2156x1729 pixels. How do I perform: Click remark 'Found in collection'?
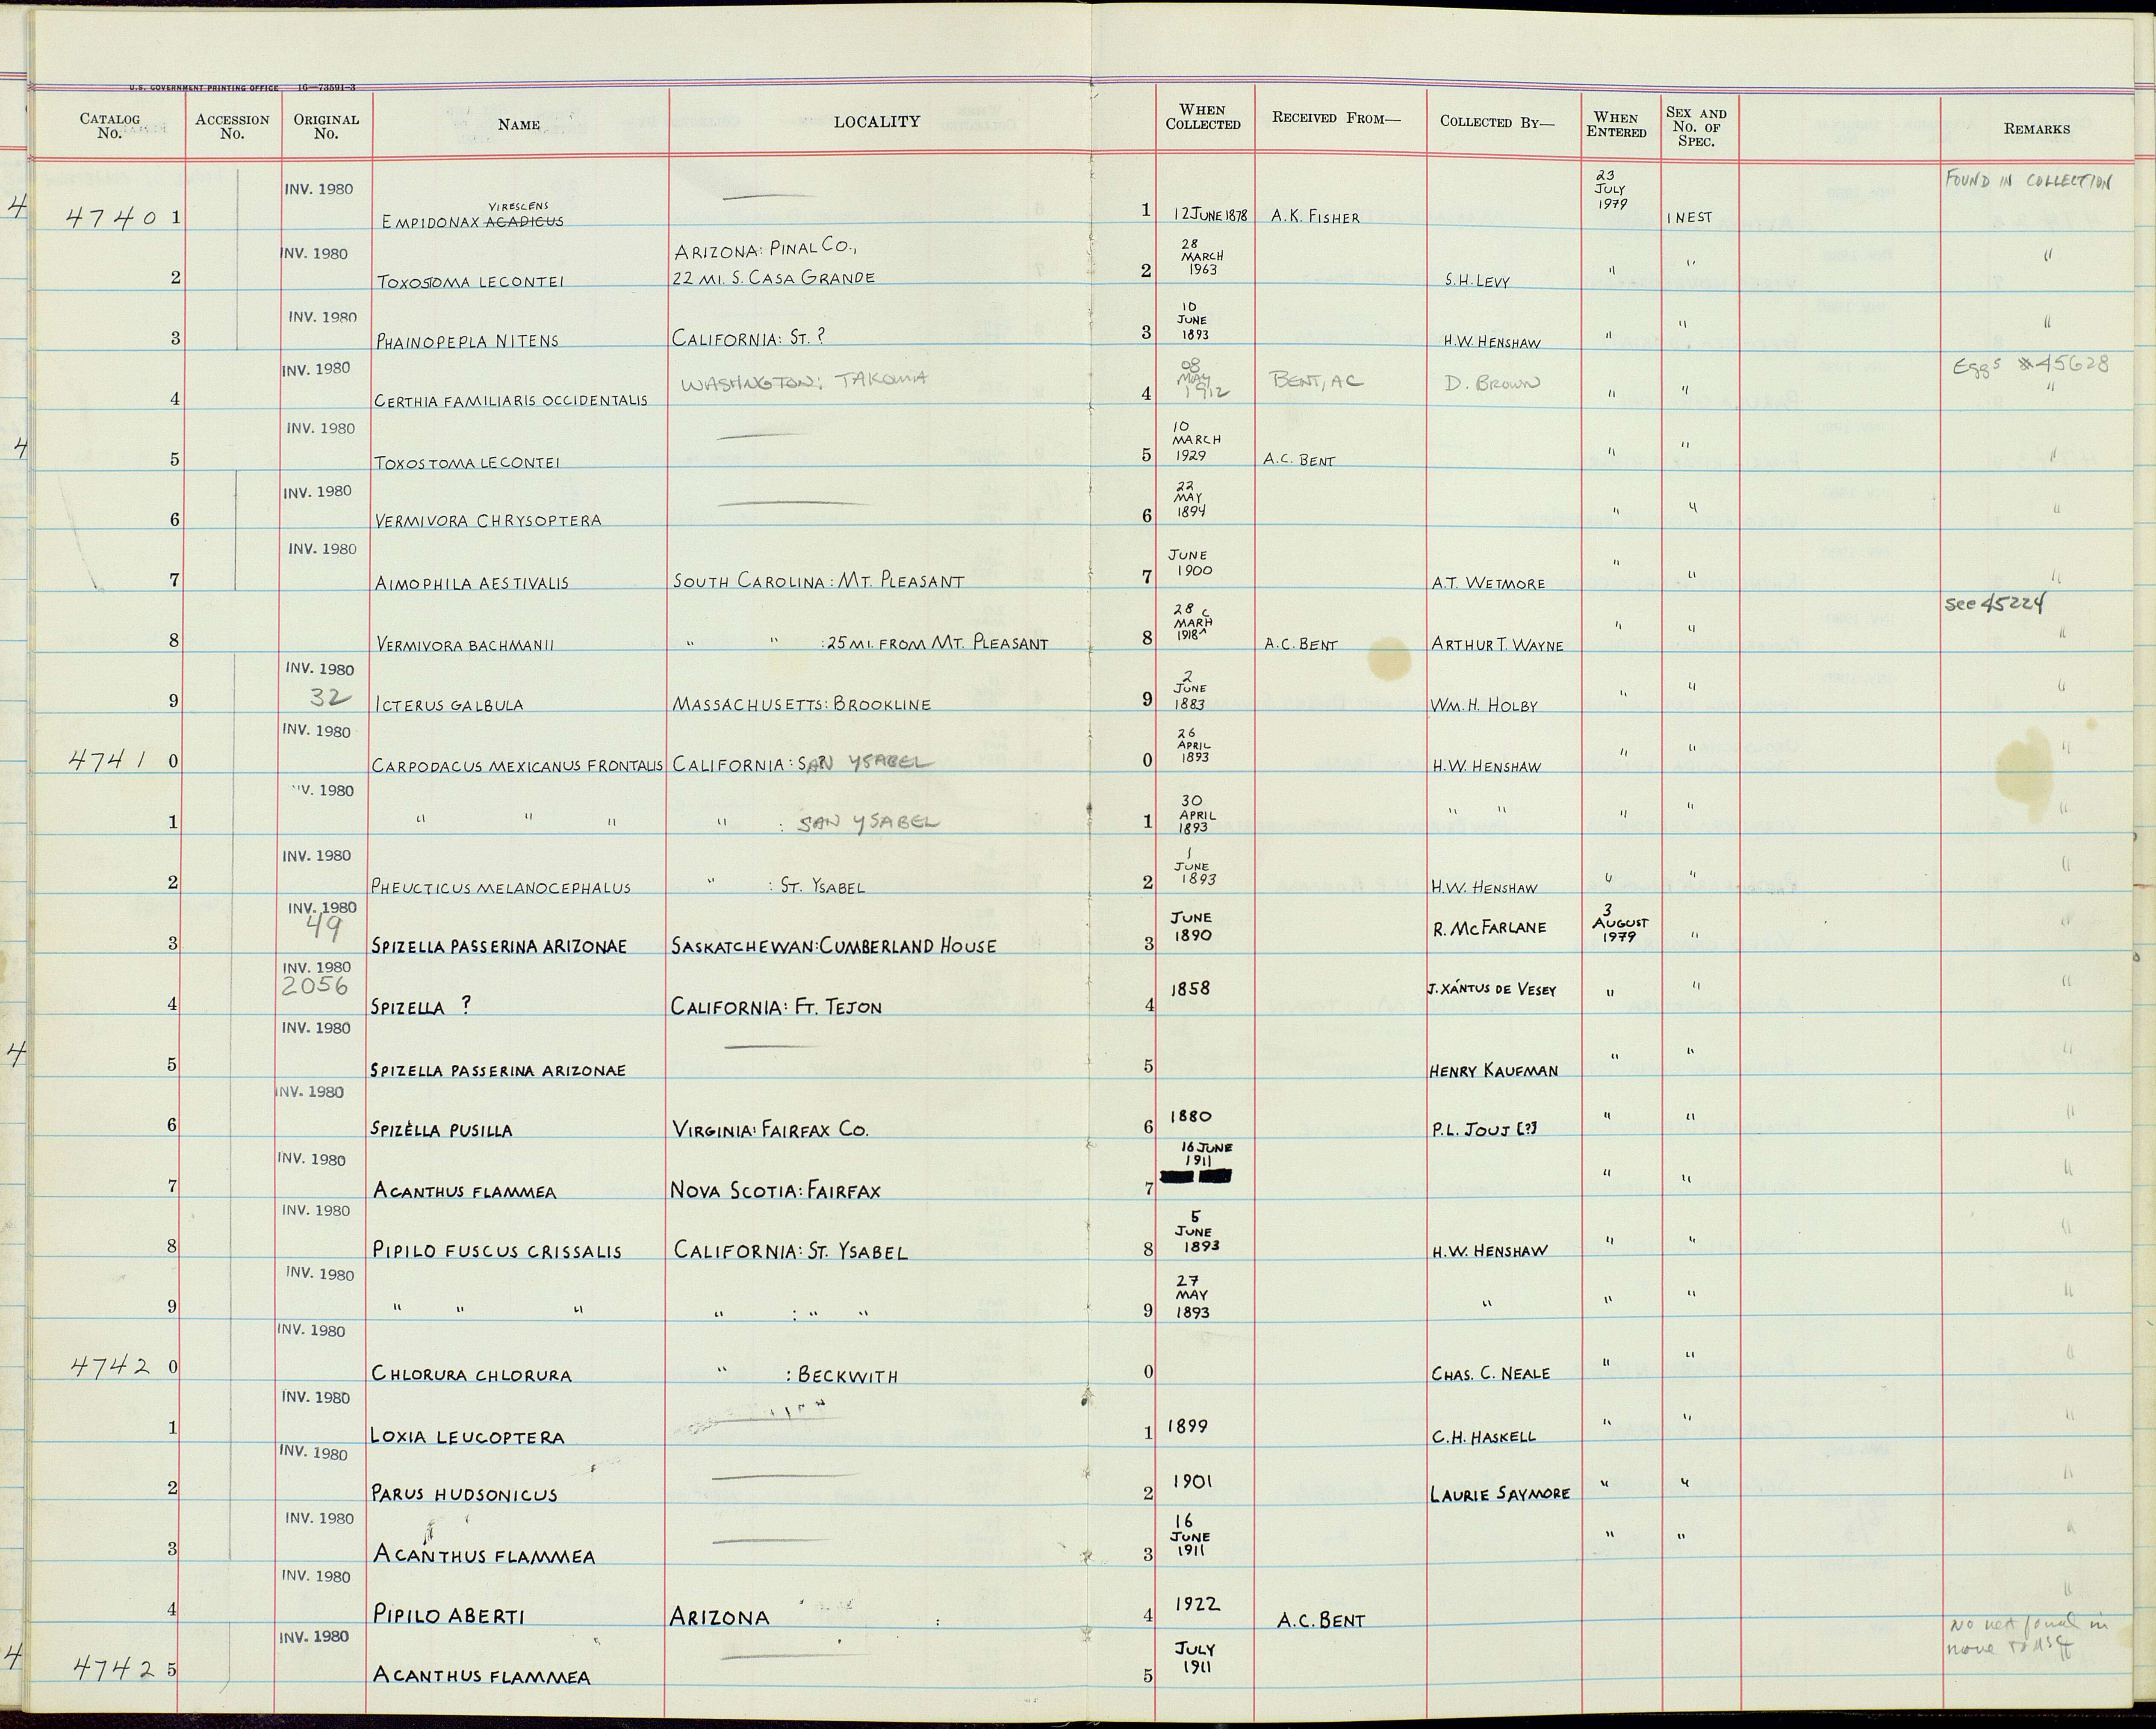[2029, 181]
